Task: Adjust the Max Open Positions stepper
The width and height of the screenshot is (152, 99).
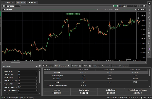Action: tap(37, 90)
